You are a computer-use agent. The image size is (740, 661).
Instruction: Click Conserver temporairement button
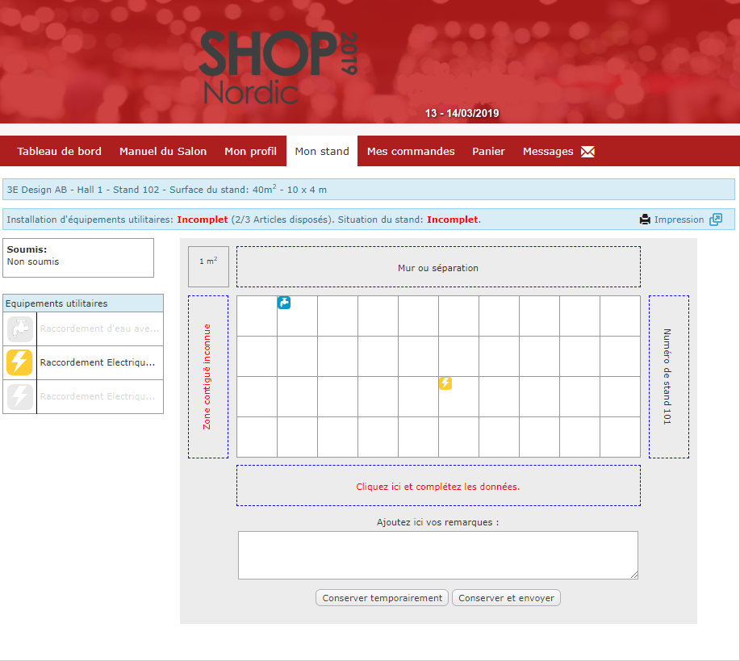point(382,598)
